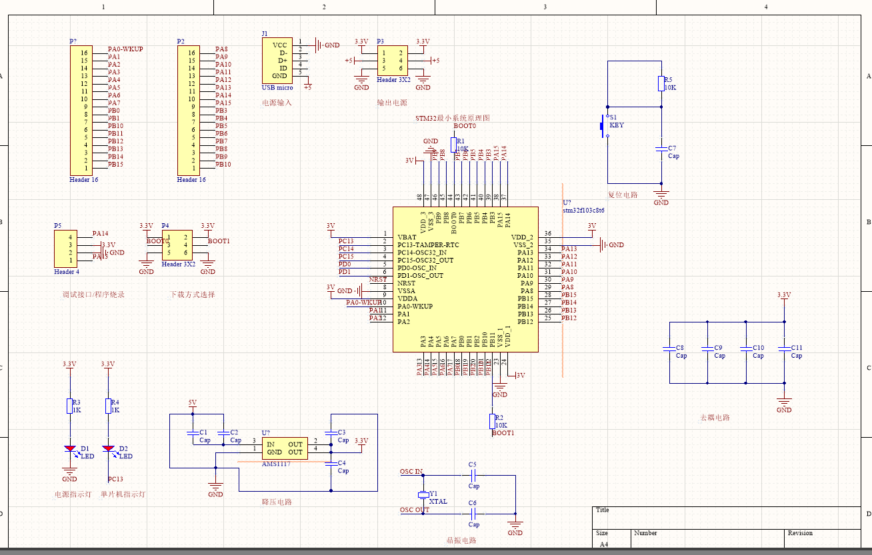Image resolution: width=872 pixels, height=555 pixels.
Task: Select the P2 Header 16 connector body
Action: point(189,111)
